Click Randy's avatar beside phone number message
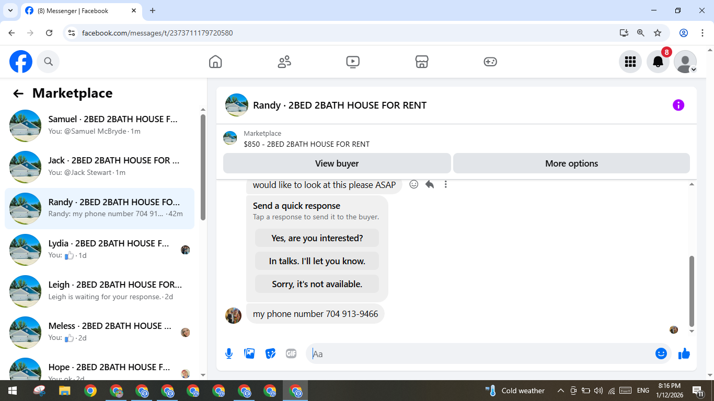 point(233,315)
